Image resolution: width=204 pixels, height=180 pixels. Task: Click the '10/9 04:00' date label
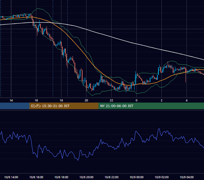click(187, 177)
